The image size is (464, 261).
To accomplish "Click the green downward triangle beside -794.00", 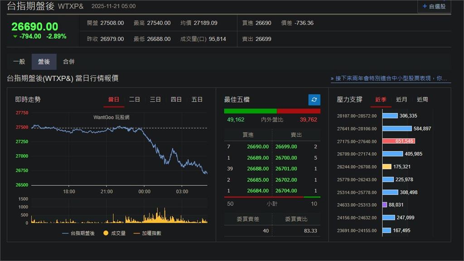I will click(15, 35).
